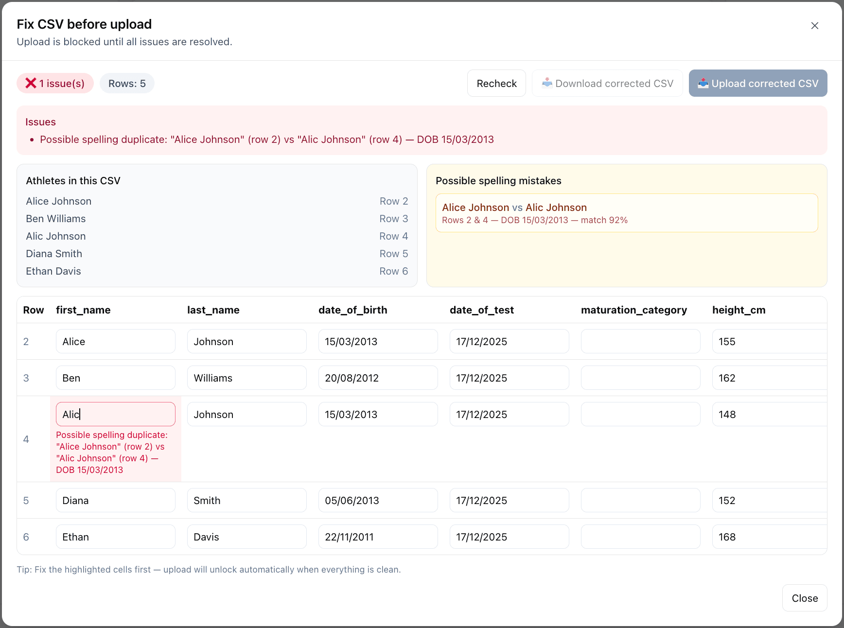Image resolution: width=844 pixels, height=628 pixels.
Task: Click the Alice first name field
Action: 115,341
